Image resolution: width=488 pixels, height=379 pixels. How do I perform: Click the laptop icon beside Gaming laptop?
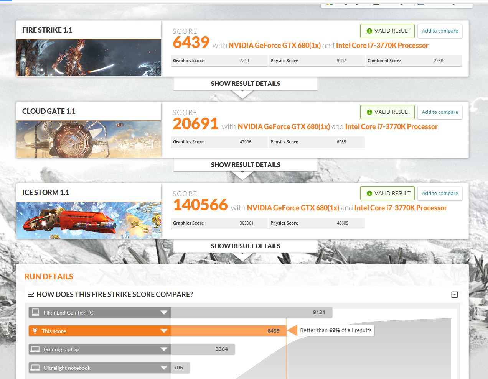click(35, 349)
